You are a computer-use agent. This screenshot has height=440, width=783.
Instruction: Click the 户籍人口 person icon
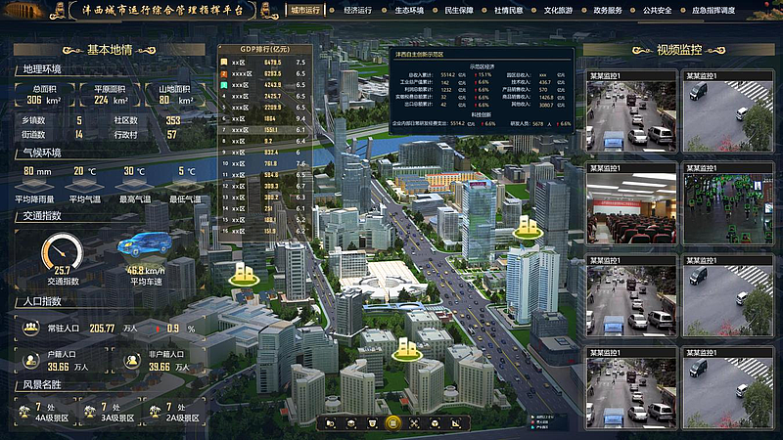click(x=28, y=360)
